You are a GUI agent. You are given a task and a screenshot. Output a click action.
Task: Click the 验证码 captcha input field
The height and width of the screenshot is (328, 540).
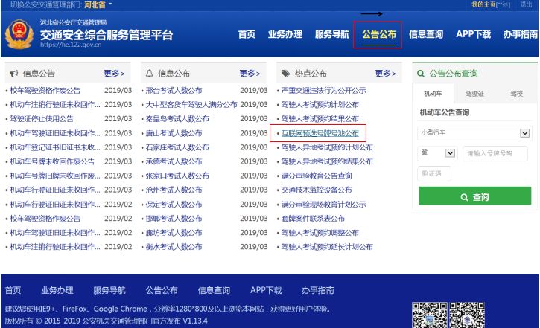pyautogui.click(x=434, y=173)
